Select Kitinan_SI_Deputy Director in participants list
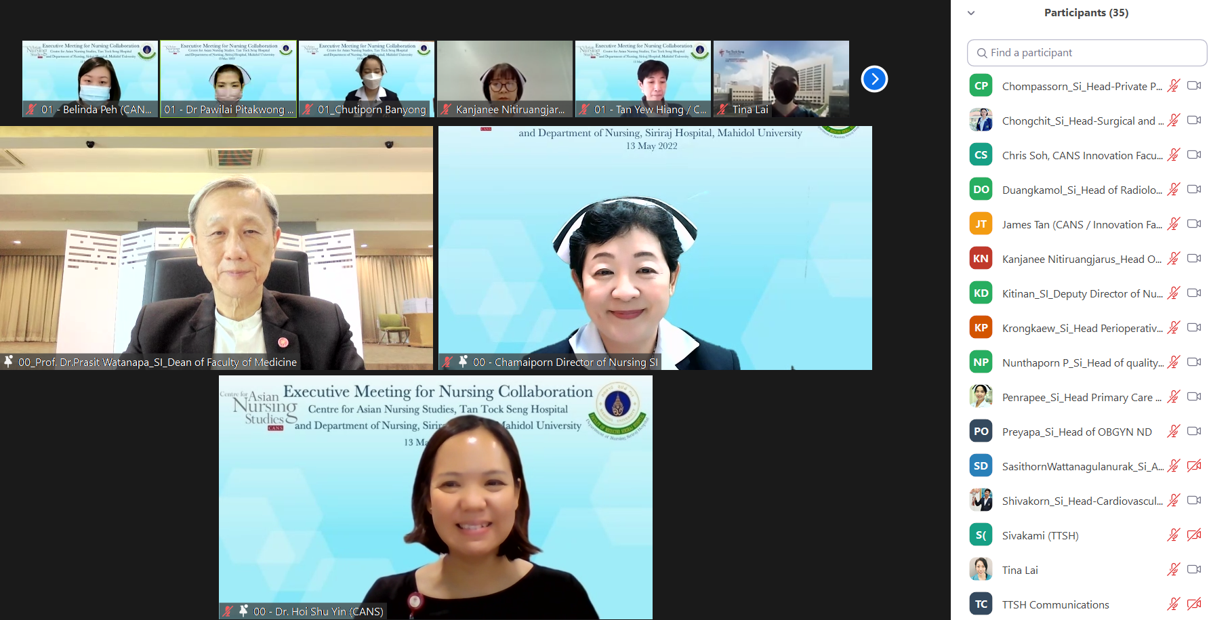This screenshot has height=620, width=1211. coord(1082,293)
